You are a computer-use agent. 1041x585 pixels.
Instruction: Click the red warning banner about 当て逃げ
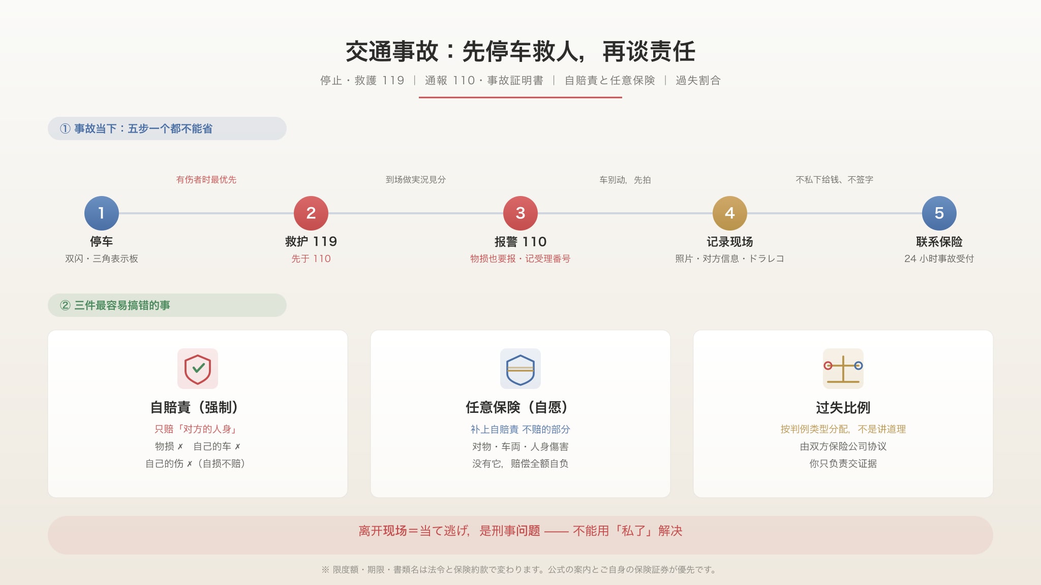520,535
